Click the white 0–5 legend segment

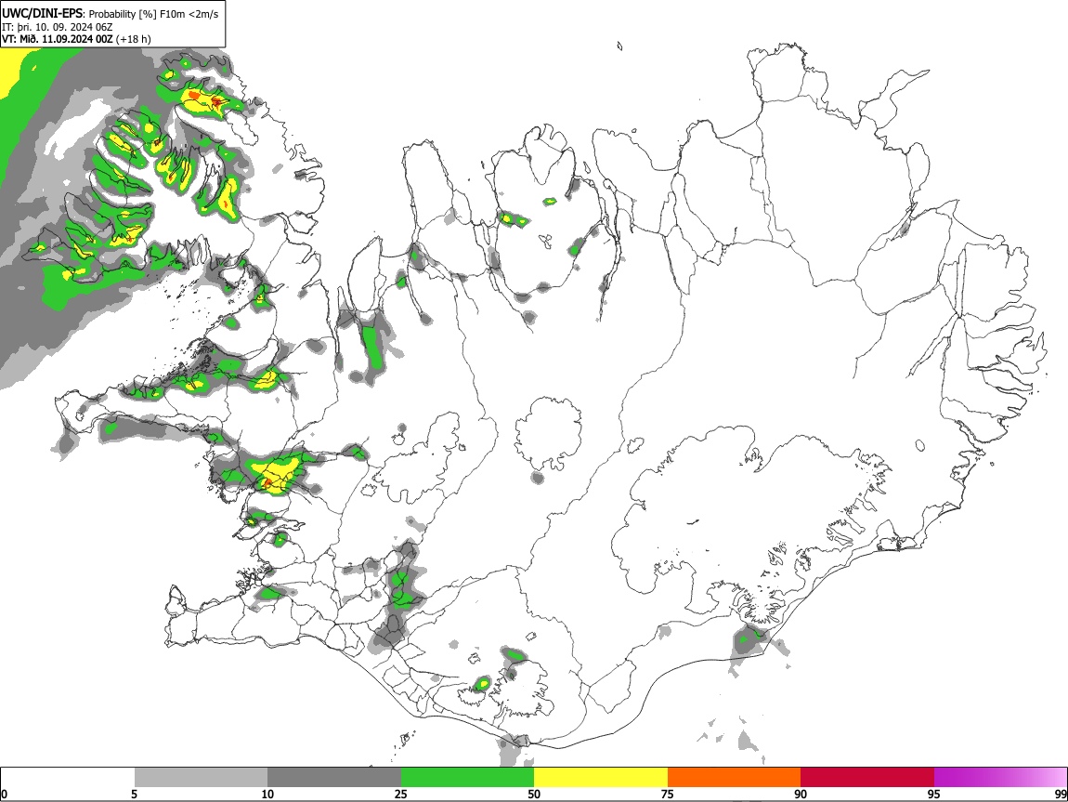click(x=68, y=778)
